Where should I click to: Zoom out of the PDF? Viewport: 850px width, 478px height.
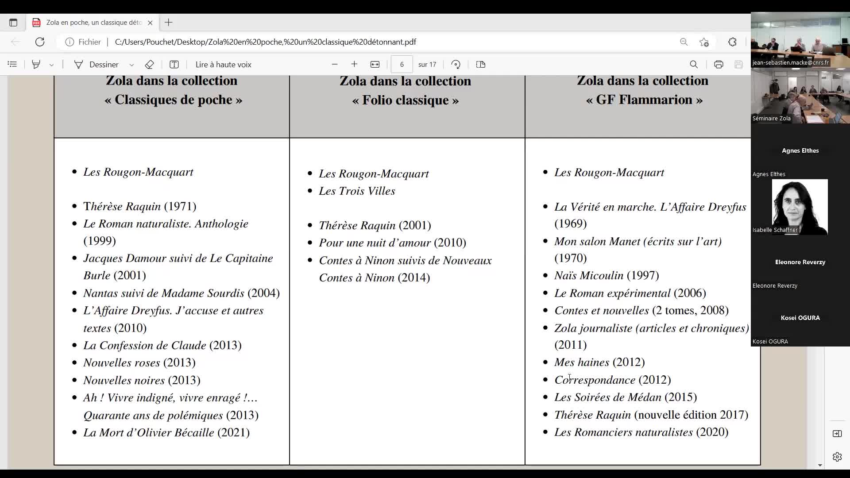tap(335, 65)
